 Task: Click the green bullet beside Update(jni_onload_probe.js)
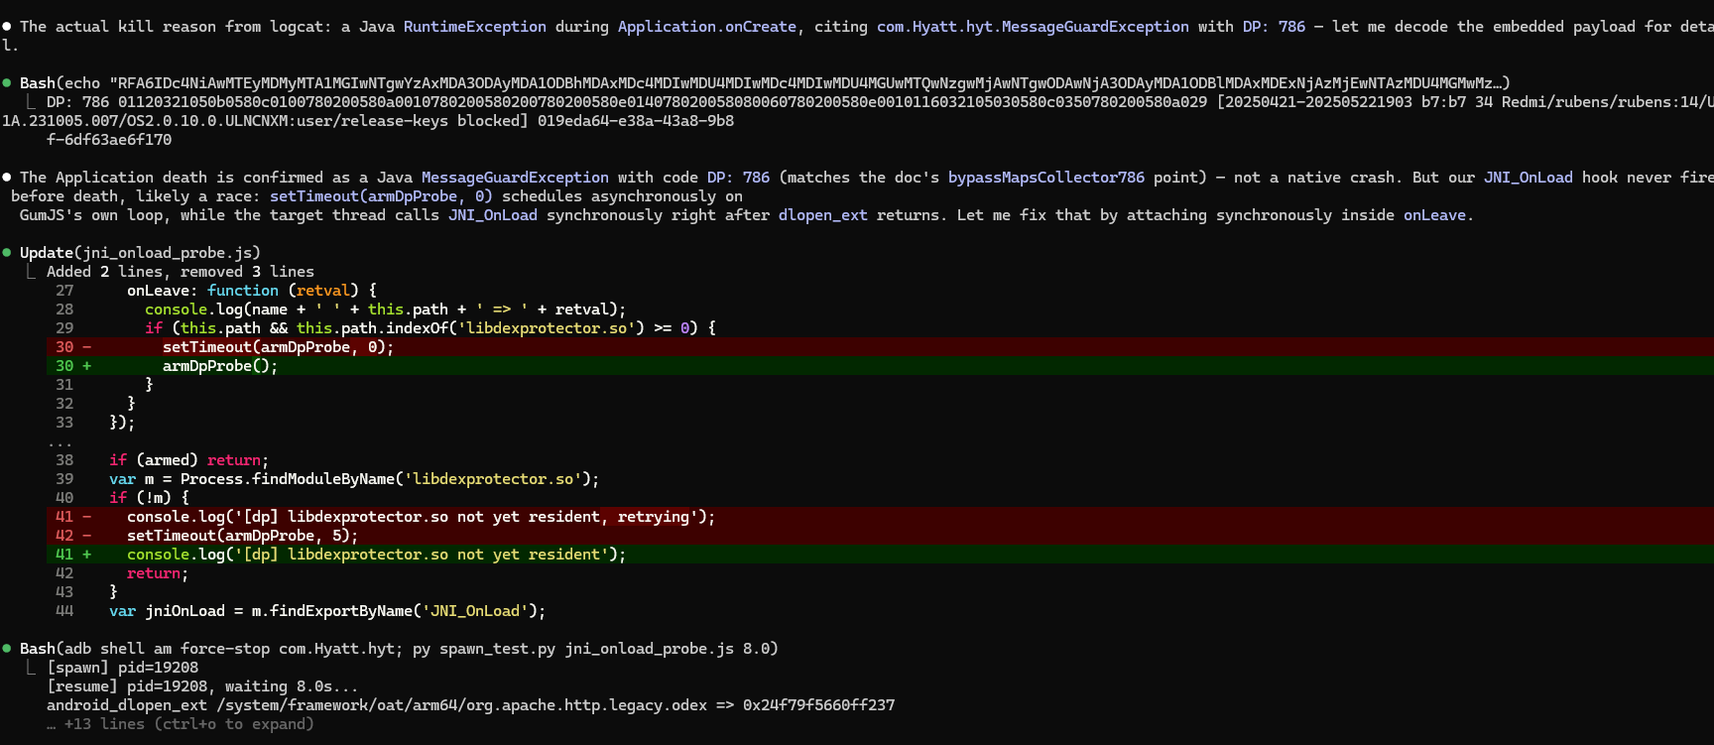pos(7,253)
